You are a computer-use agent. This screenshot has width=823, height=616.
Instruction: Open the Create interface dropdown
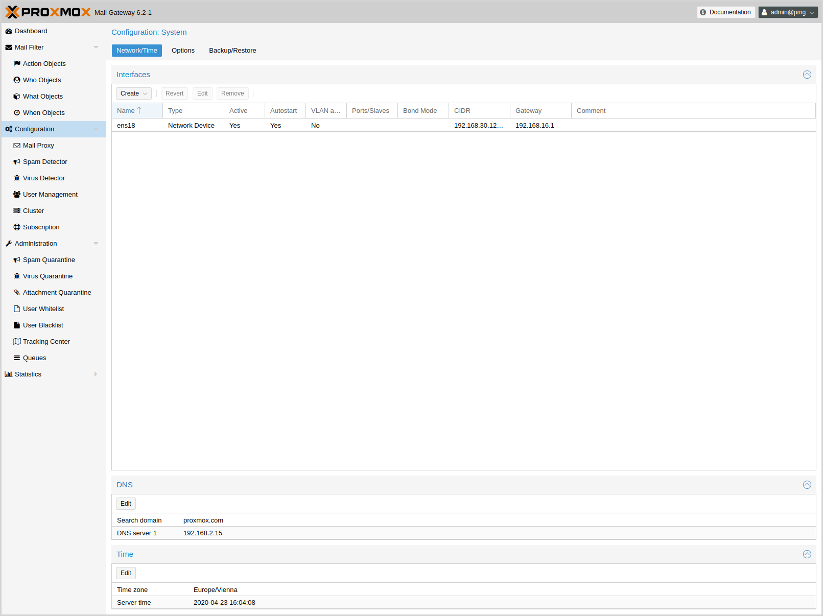[x=134, y=93]
